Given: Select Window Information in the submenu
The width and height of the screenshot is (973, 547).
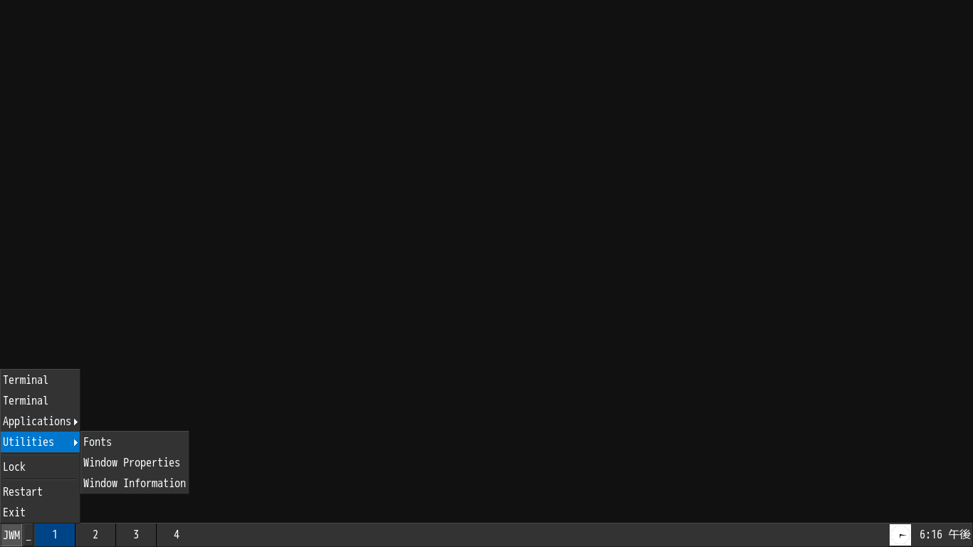Looking at the screenshot, I should (x=135, y=484).
